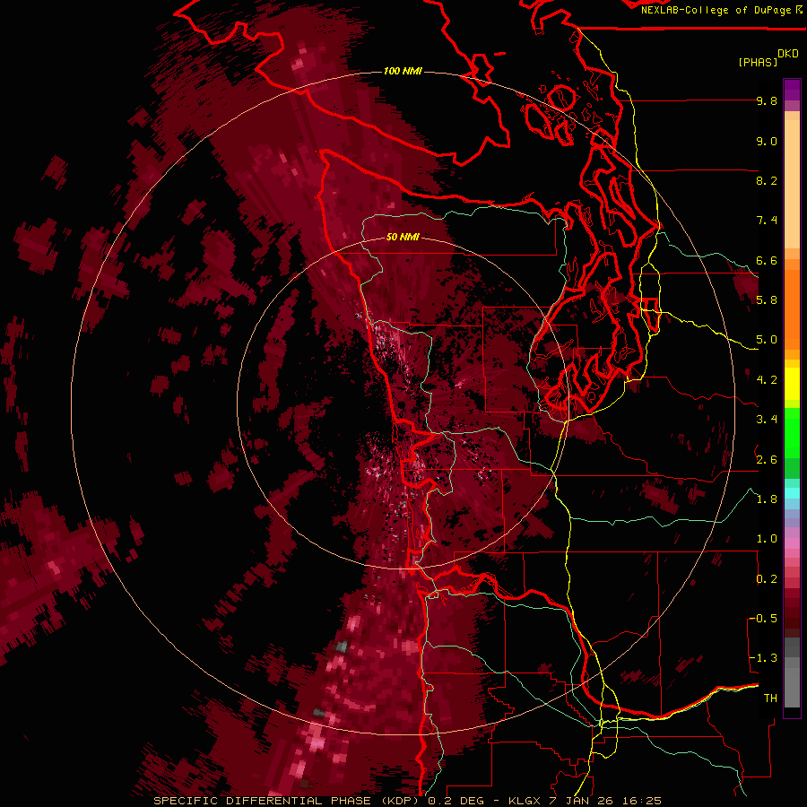Pick the orange segment of the color bar

(792, 310)
